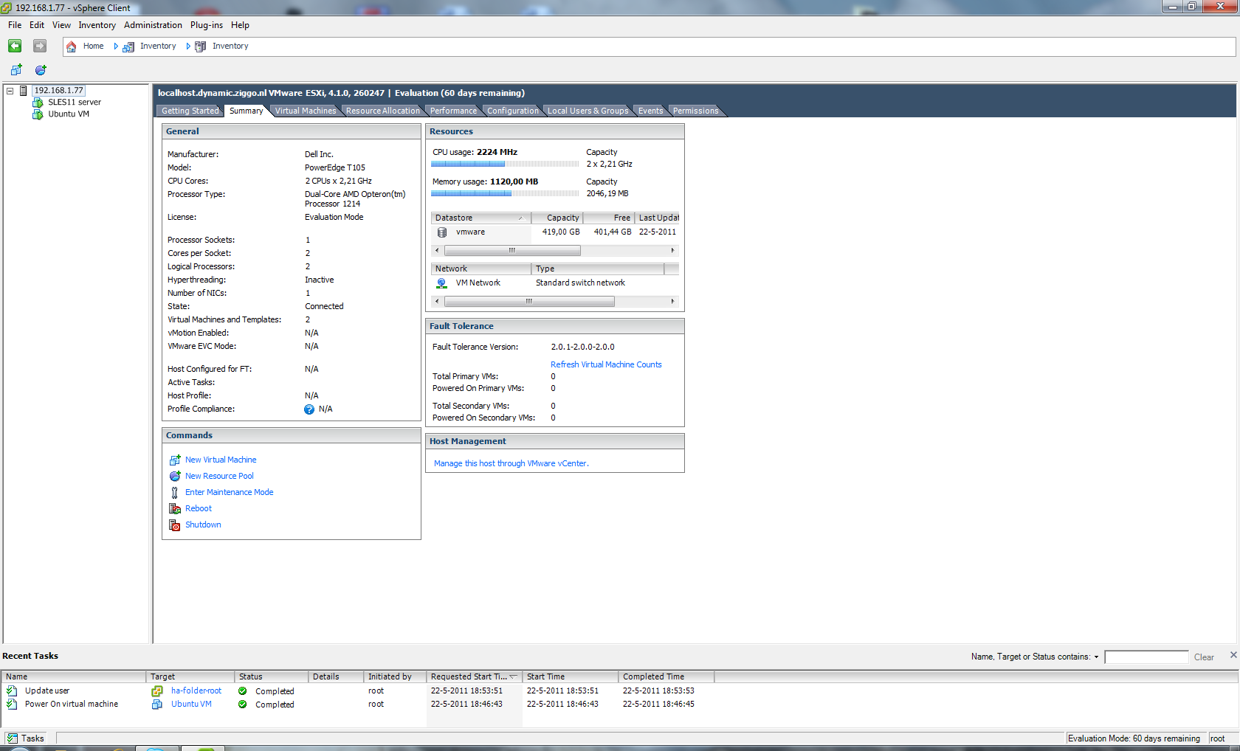Open the Permissions tab
Viewport: 1240px width, 751px height.
pos(696,111)
